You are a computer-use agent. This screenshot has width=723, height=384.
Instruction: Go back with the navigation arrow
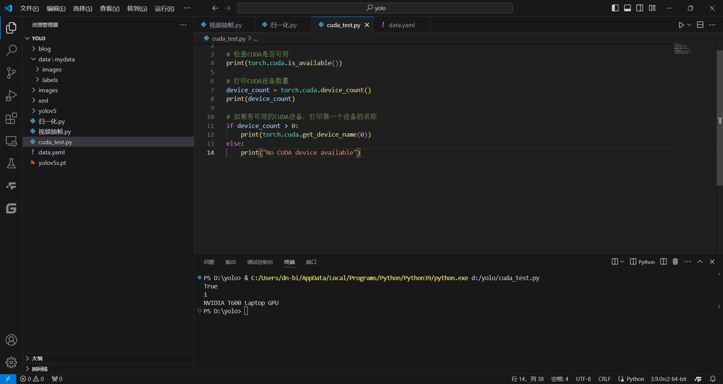coord(215,8)
